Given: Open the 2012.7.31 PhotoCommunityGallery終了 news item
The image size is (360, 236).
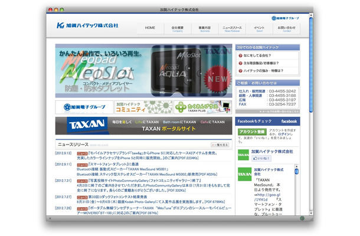Looking at the screenshot, I should point(153,185).
